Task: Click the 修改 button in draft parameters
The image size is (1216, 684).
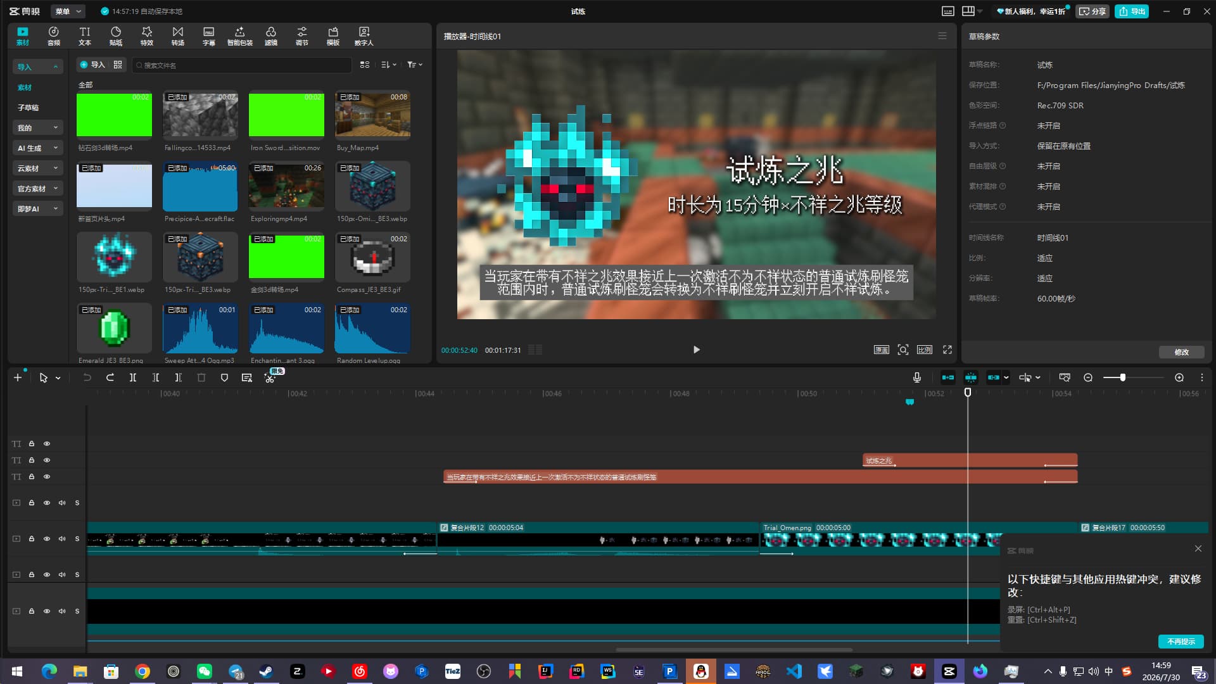Action: coord(1182,352)
